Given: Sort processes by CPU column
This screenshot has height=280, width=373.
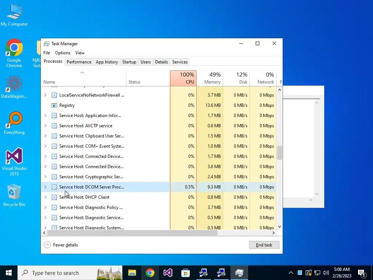Looking at the screenshot, I should [x=184, y=78].
